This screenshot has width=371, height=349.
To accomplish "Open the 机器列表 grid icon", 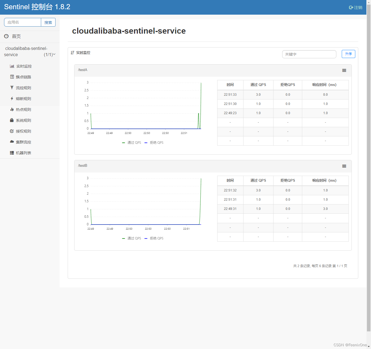I will click(x=12, y=153).
